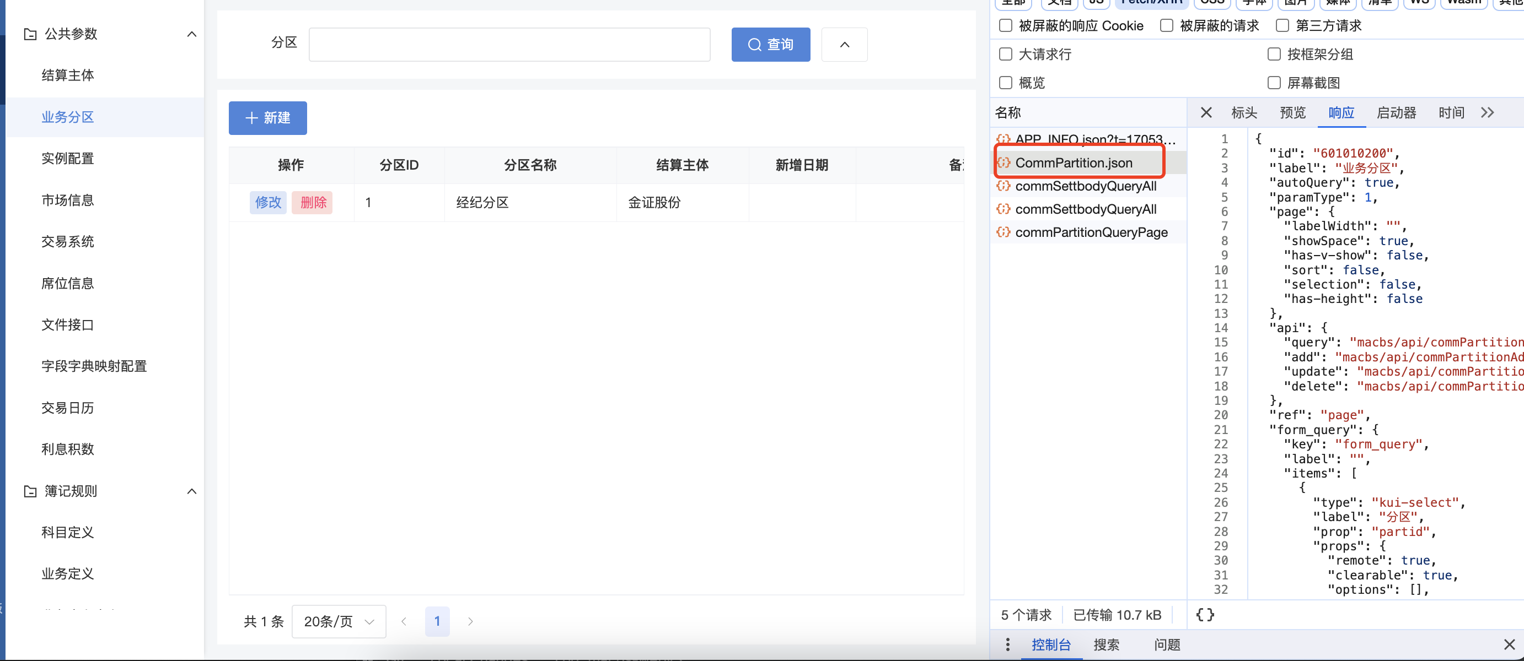Open 业务定义 menu item

pos(67,574)
